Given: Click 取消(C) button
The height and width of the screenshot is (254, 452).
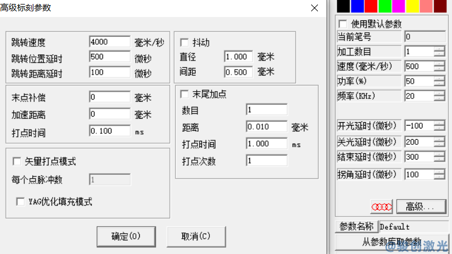Looking at the screenshot, I should (x=196, y=236).
